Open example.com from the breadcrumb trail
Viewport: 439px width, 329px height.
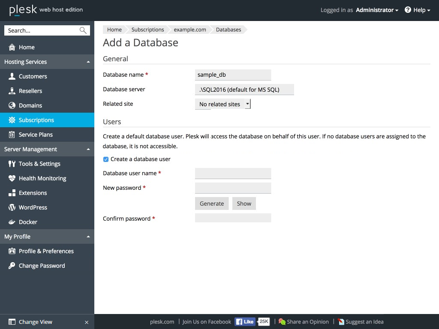click(189, 30)
